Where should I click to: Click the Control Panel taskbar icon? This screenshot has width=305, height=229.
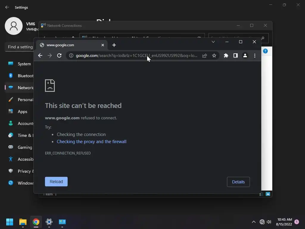point(62,222)
